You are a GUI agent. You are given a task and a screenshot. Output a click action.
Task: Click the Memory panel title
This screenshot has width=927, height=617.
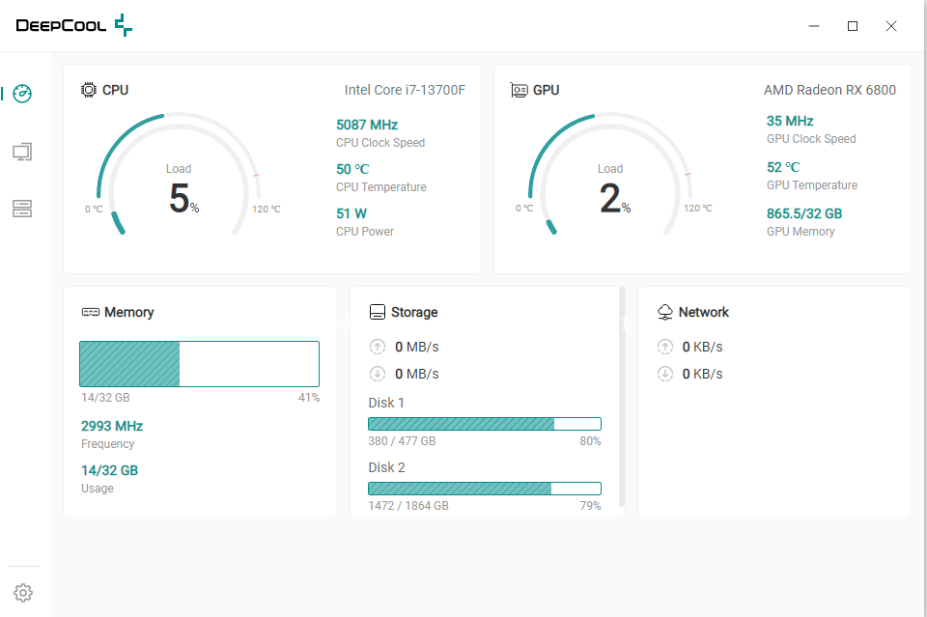pyautogui.click(x=128, y=312)
